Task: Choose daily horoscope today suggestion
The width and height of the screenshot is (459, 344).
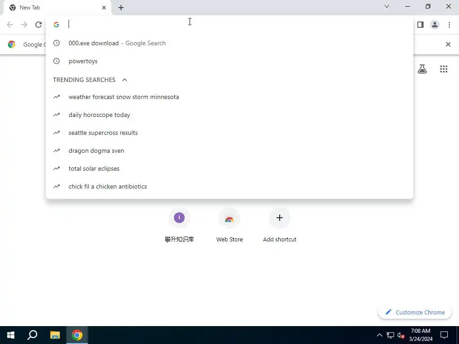Action: [x=229, y=115]
